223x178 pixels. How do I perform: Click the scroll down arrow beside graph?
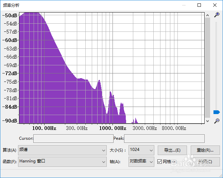click(x=207, y=121)
